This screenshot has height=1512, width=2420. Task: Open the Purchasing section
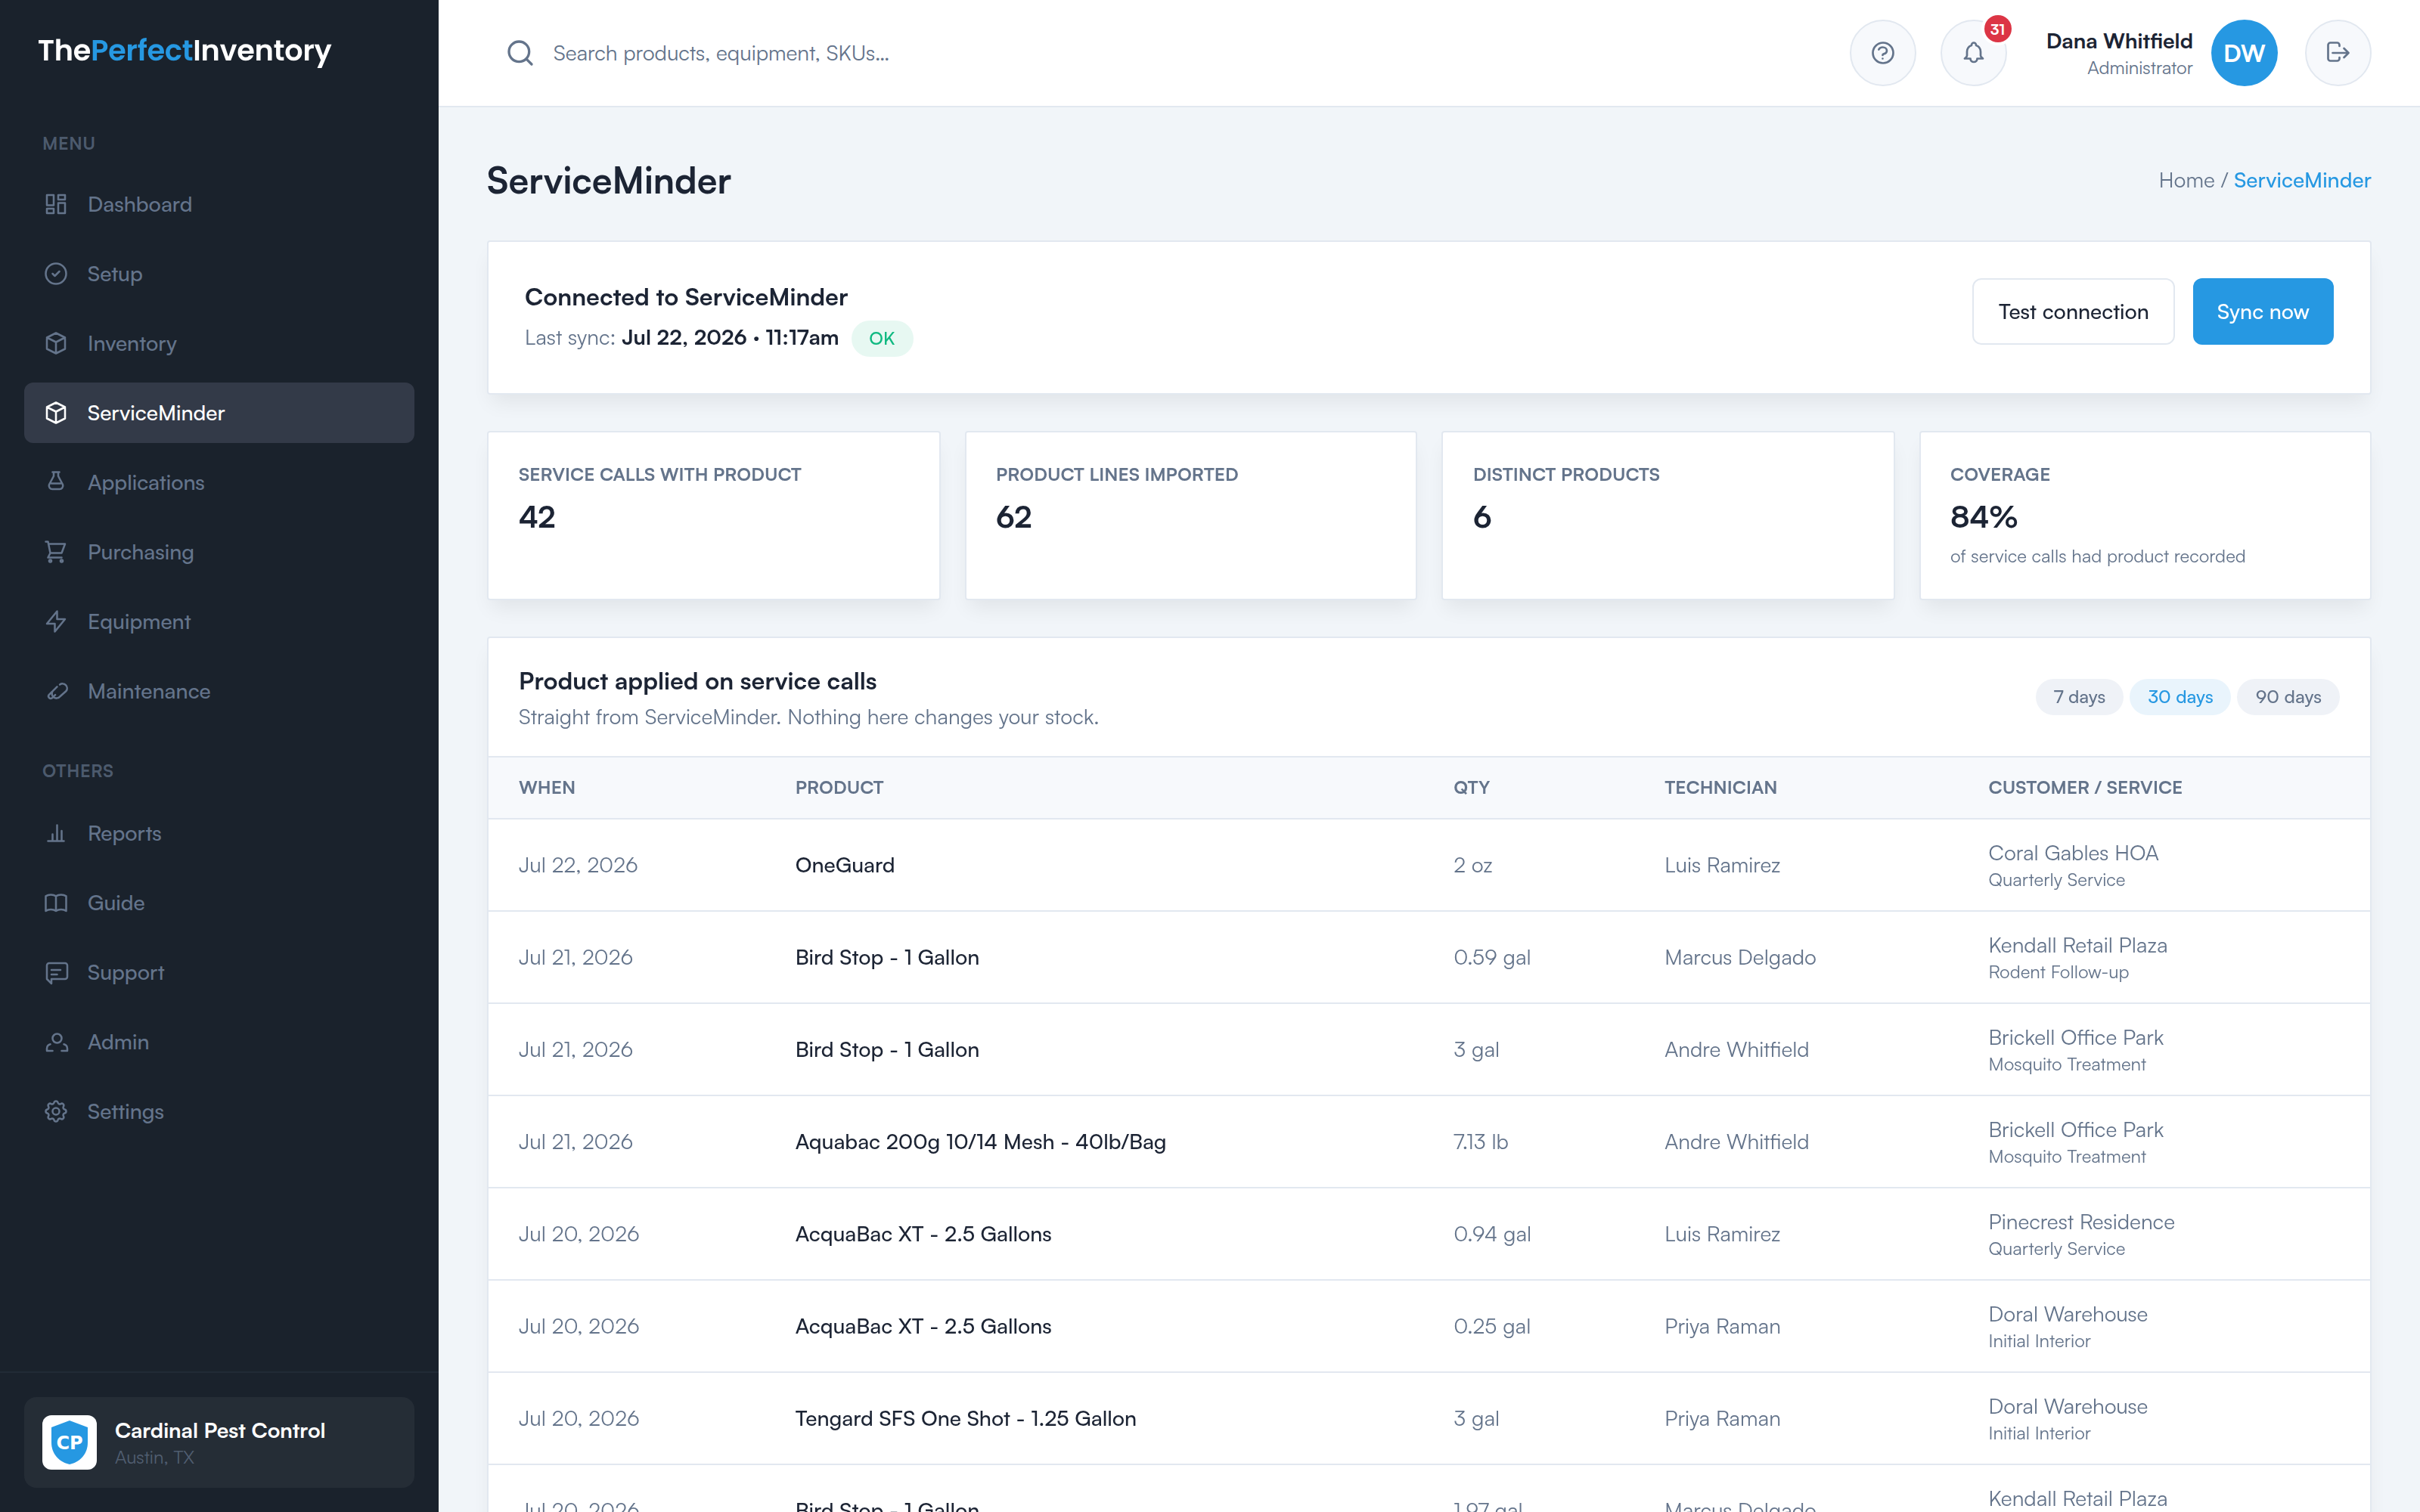[219, 552]
